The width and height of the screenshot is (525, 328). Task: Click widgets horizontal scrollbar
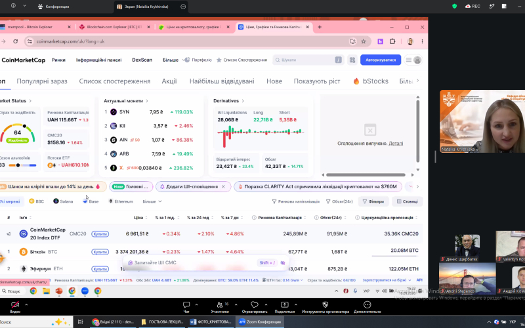(366, 174)
